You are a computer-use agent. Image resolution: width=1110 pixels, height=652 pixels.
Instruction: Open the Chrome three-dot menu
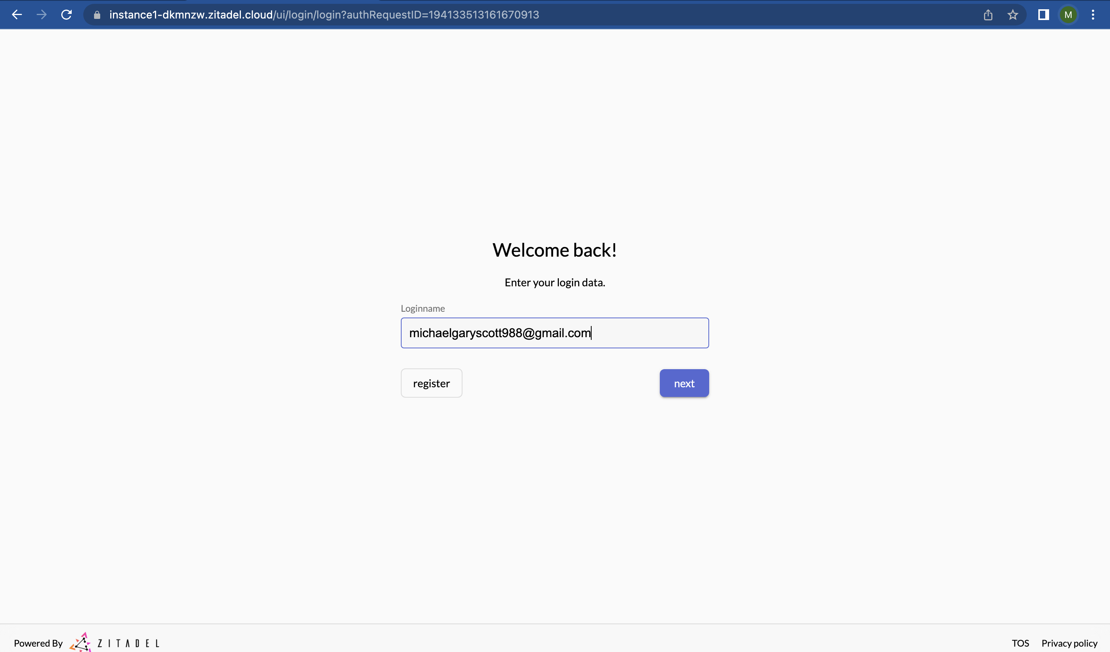pyautogui.click(x=1093, y=15)
